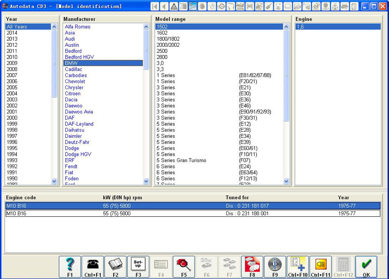Open the warning triangle toolbar icon

click(x=173, y=6)
